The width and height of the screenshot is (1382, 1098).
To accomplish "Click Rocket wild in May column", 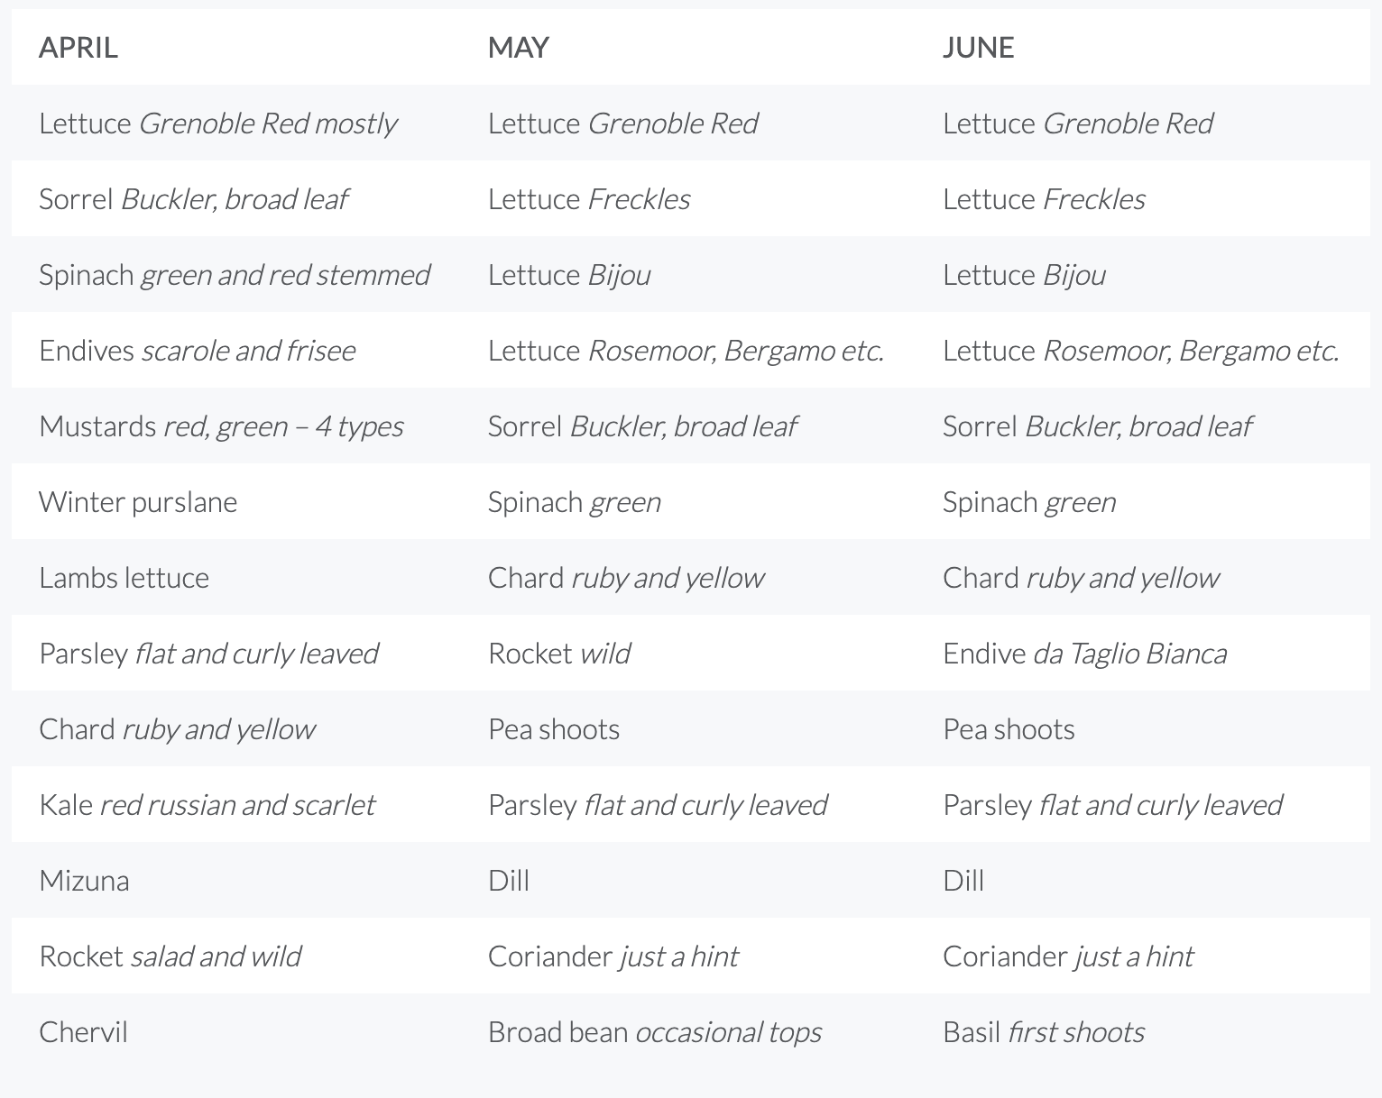I will point(559,654).
